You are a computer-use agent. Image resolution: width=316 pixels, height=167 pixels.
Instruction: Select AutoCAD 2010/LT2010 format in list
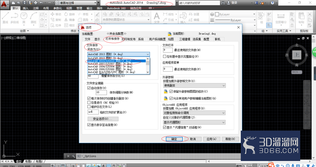tap(117, 61)
